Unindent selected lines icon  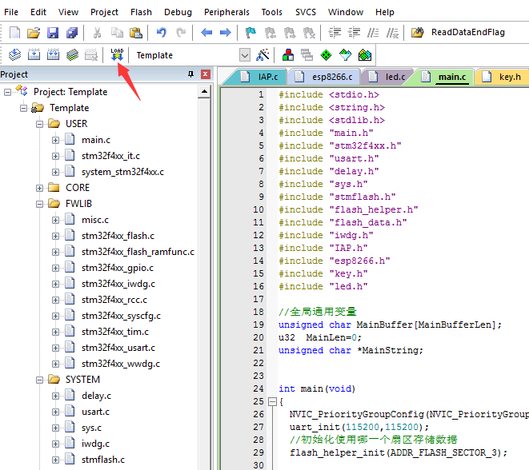pyautogui.click(x=354, y=33)
